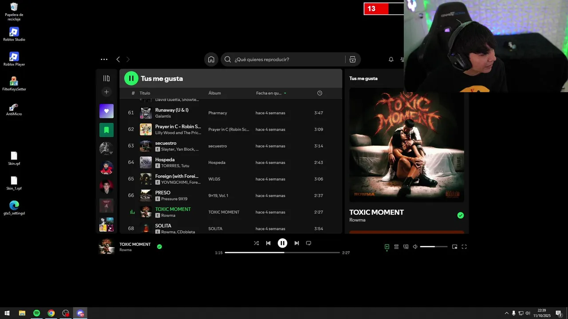Go back with the left arrow

(118, 59)
